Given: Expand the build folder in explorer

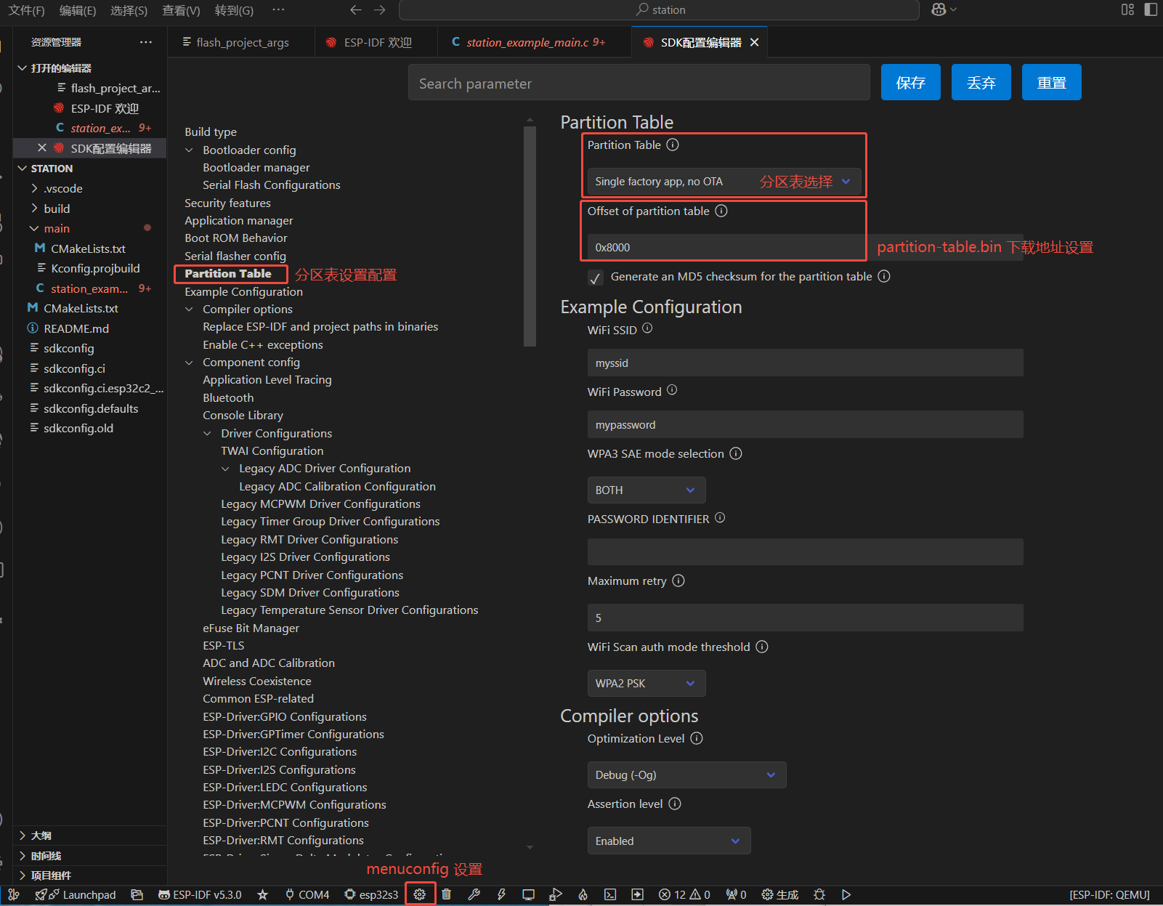Looking at the screenshot, I should [57, 209].
